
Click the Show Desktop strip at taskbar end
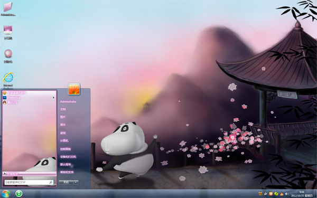[315, 194]
